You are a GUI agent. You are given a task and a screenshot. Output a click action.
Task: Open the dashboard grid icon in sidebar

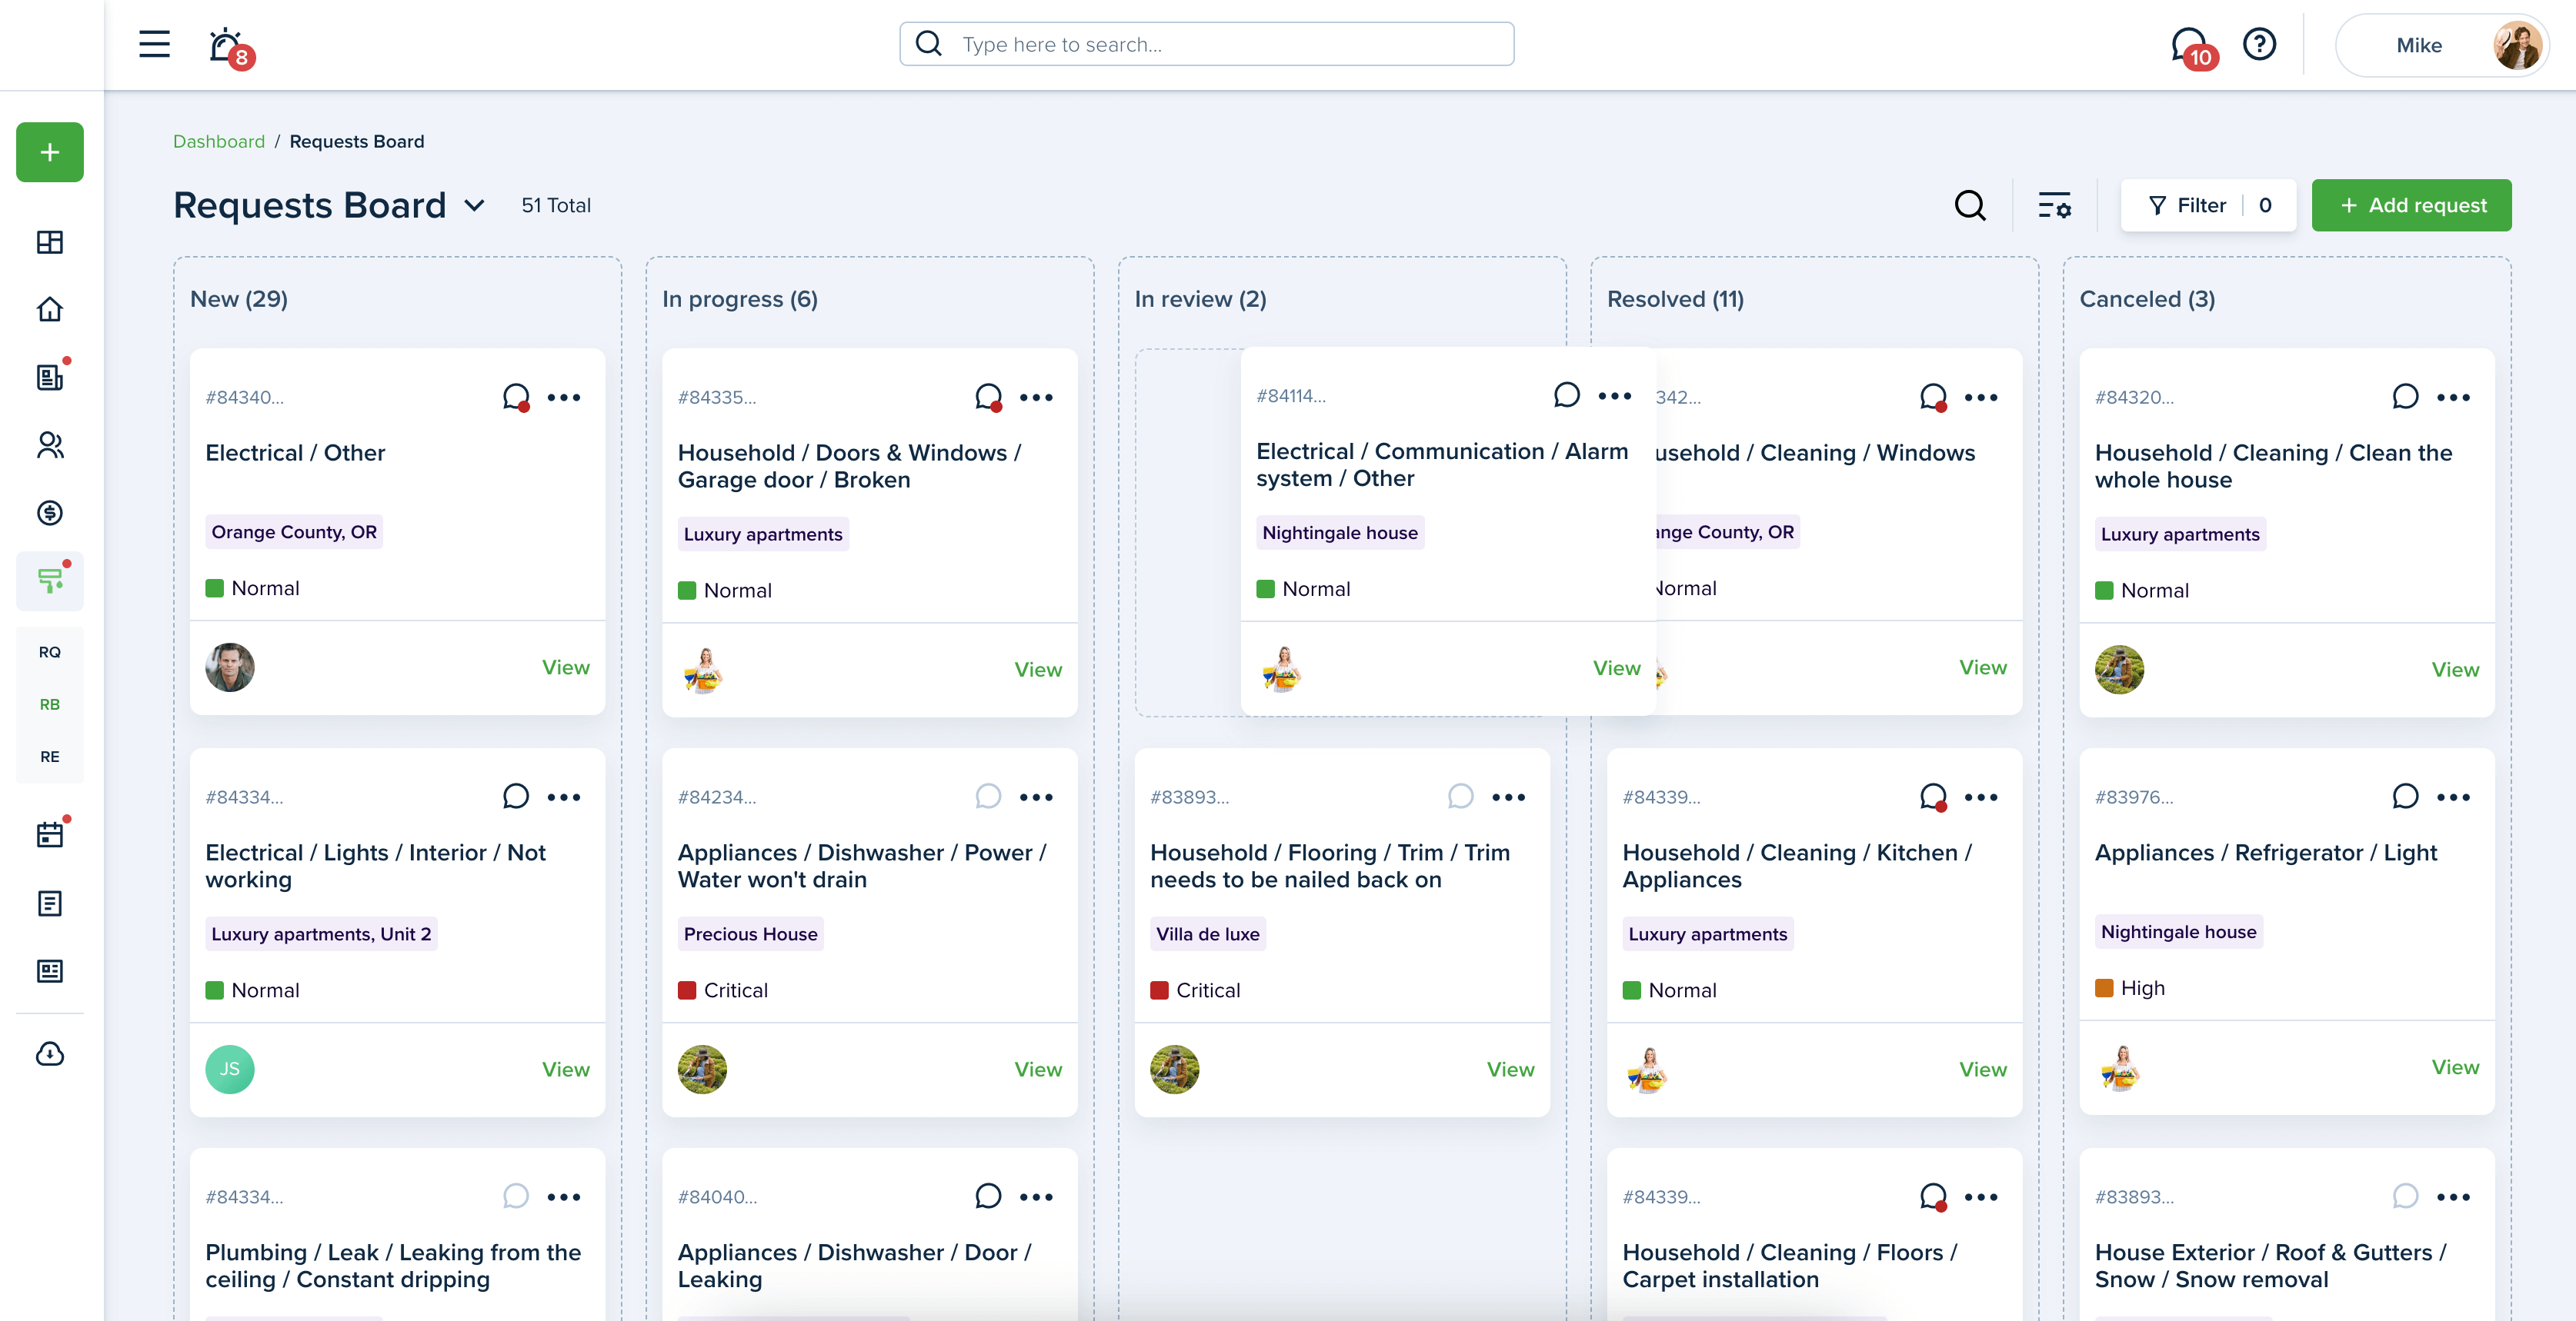(x=50, y=241)
